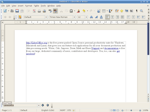
Task: Click the Find Text search field
Action: tap(20, 105)
